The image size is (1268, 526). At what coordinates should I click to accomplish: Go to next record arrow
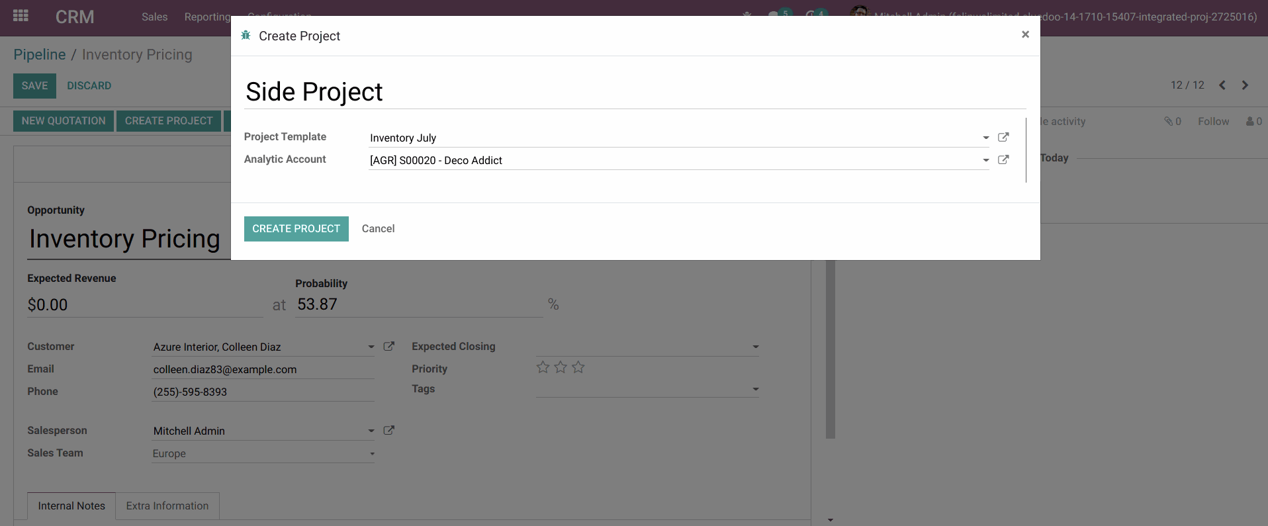(x=1245, y=85)
